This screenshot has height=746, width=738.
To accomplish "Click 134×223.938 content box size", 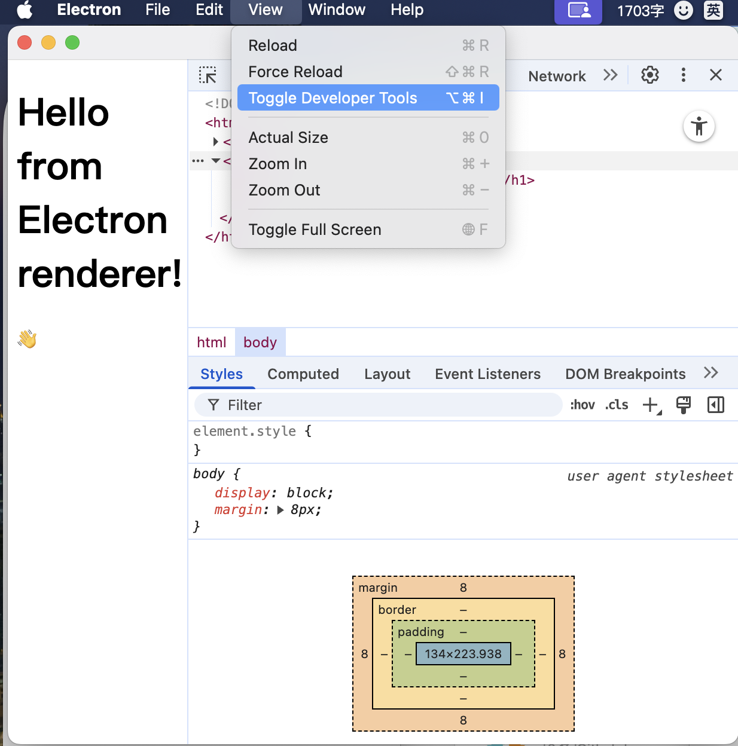I will [463, 654].
